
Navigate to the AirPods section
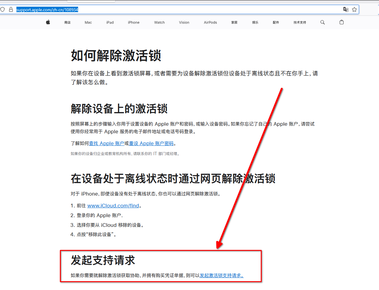pyautogui.click(x=210, y=22)
